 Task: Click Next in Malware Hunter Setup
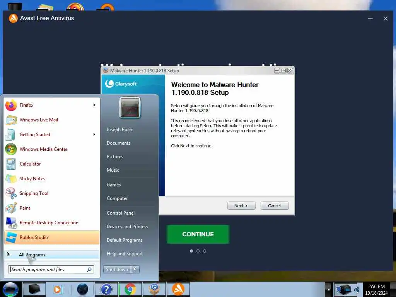click(241, 206)
